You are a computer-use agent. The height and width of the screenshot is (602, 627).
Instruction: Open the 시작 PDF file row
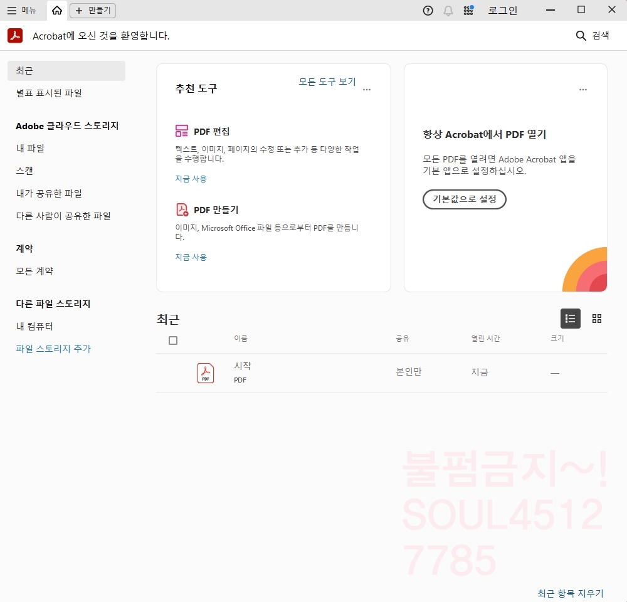point(243,372)
